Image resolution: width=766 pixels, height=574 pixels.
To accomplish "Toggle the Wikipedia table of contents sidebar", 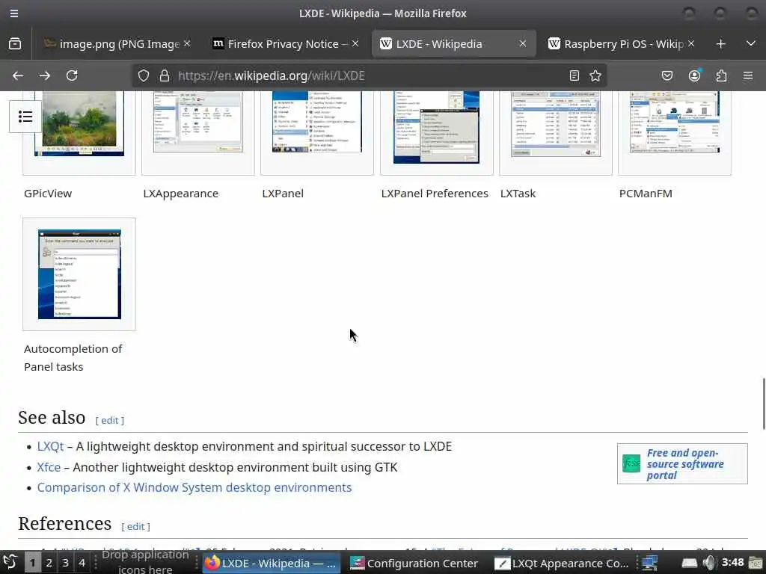I will pyautogui.click(x=25, y=117).
